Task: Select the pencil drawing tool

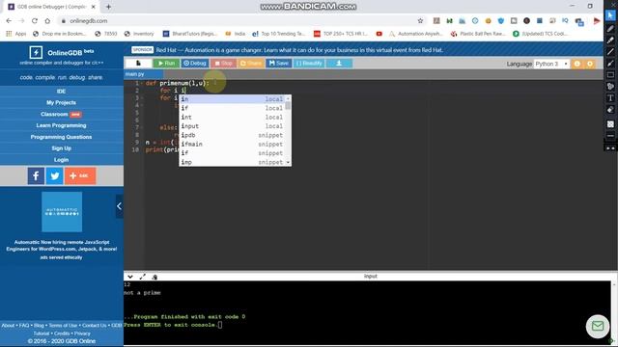Action: tap(610, 28)
